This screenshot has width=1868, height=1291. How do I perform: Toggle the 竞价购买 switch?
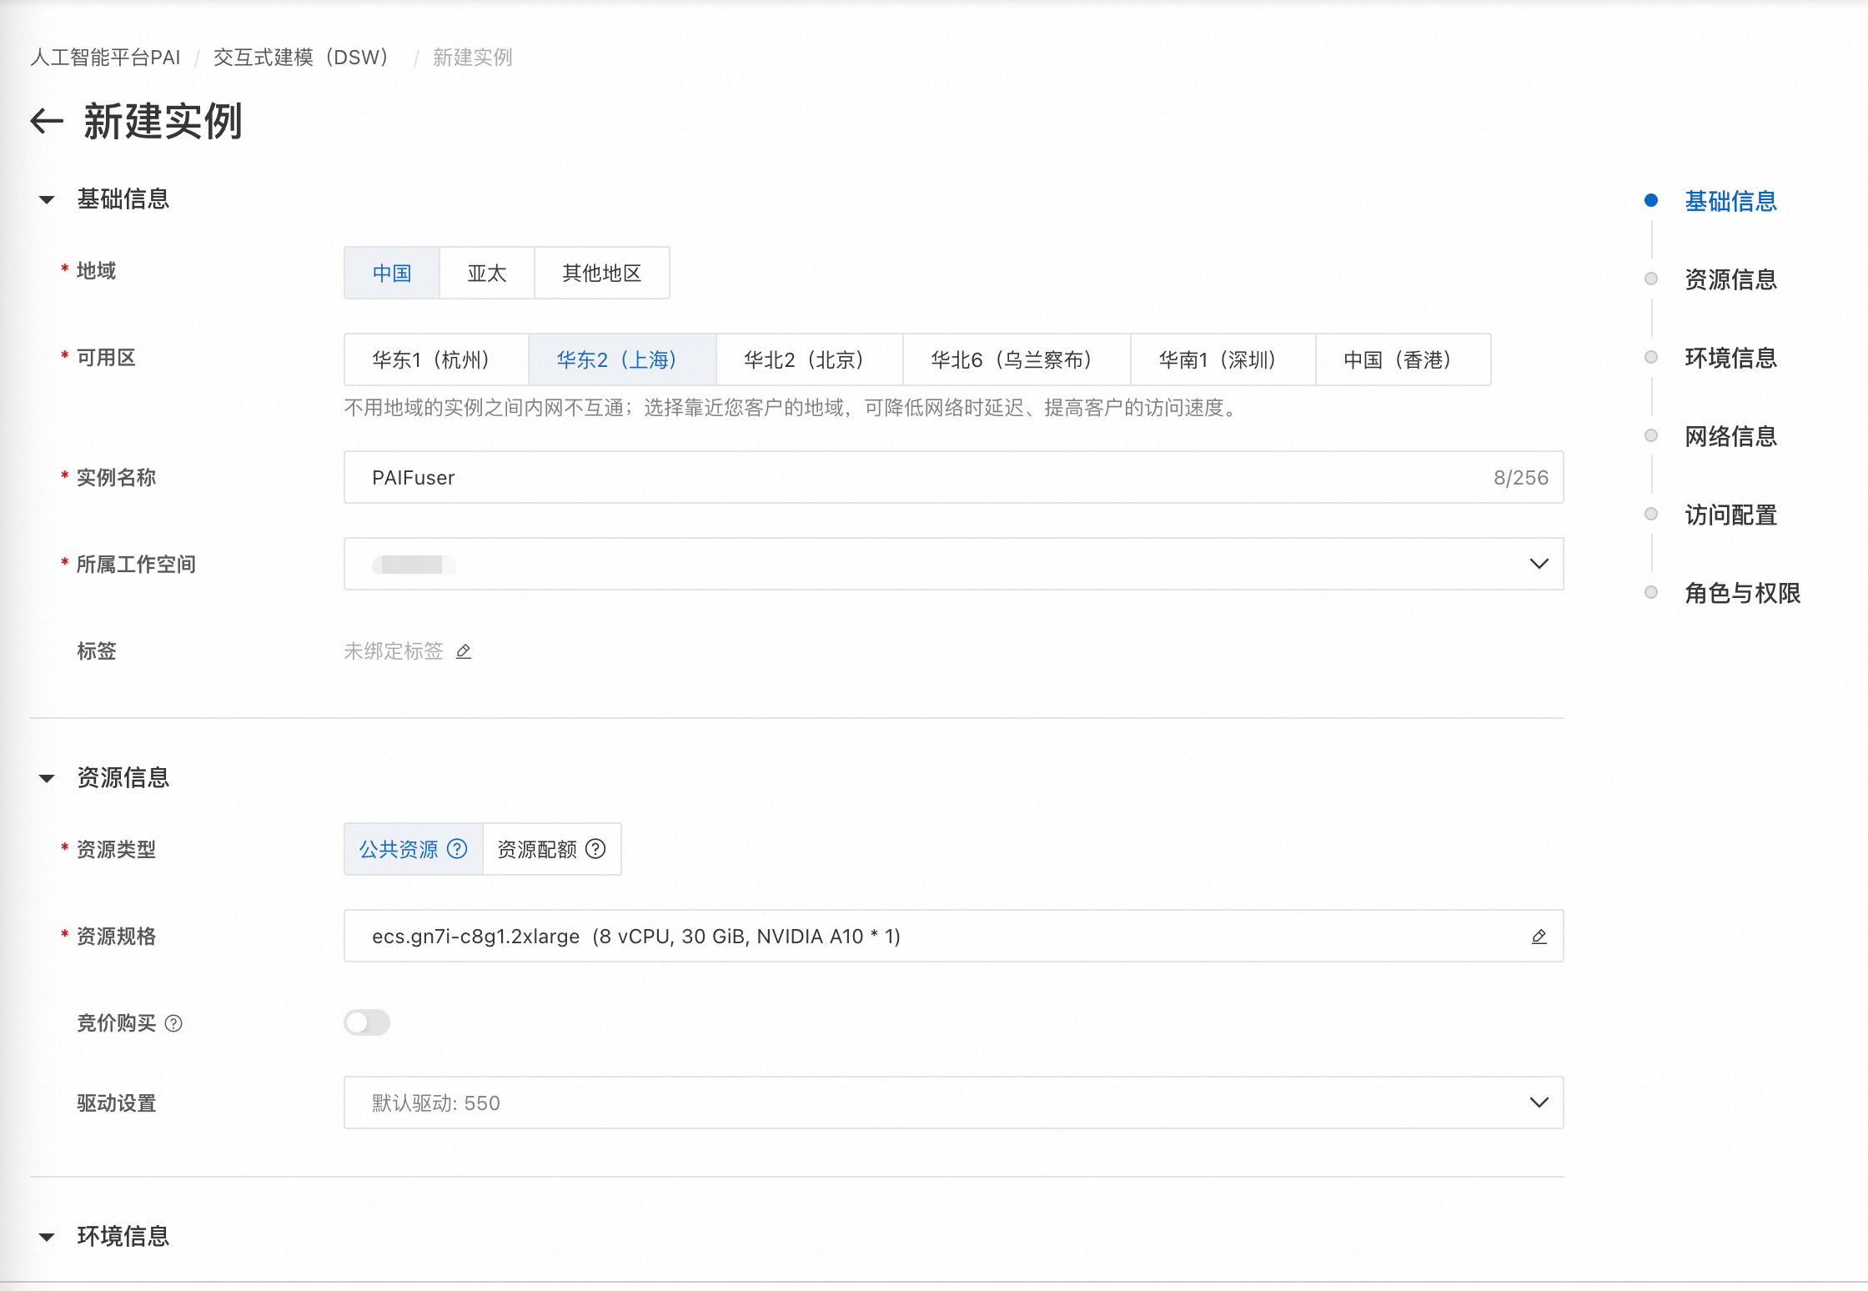367,1022
